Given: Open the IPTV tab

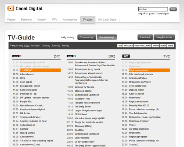Looking at the screenshot, I should coord(54,20).
